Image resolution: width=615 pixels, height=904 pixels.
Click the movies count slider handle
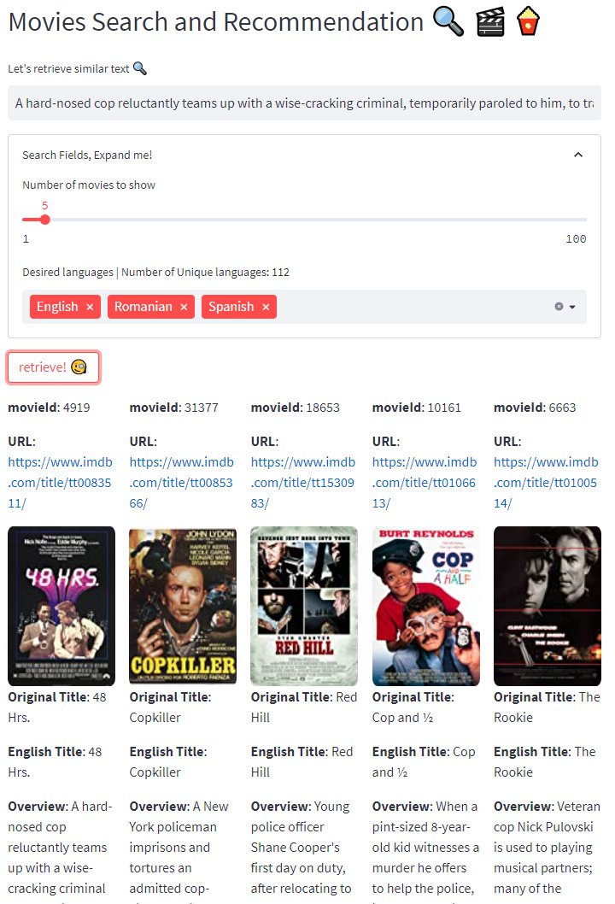click(x=45, y=220)
